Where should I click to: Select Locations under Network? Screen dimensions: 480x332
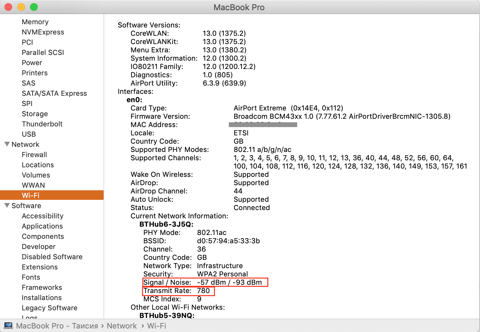pyautogui.click(x=38, y=165)
